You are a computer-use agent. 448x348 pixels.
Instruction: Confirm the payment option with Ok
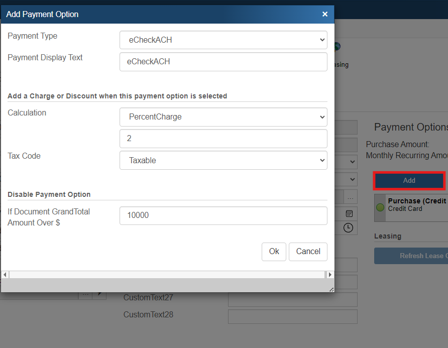[x=274, y=252]
